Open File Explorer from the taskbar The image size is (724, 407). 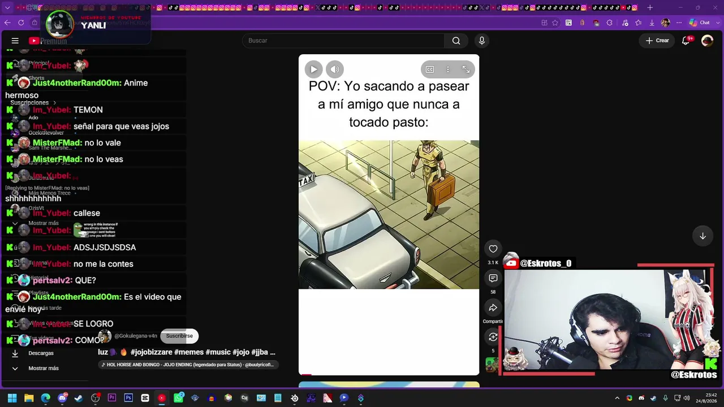click(29, 398)
